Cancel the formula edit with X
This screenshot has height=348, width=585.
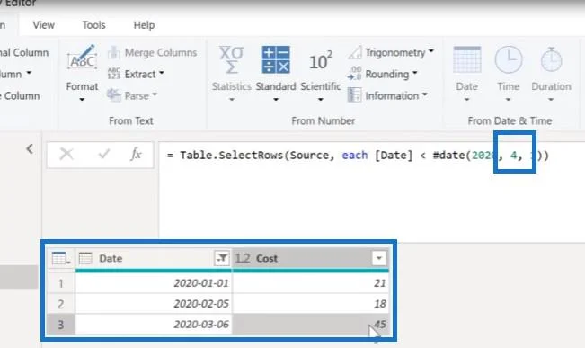(66, 154)
